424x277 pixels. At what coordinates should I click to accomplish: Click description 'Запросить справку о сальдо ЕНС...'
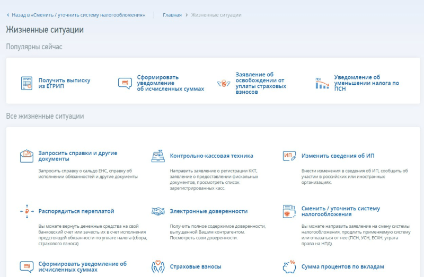coord(88,174)
